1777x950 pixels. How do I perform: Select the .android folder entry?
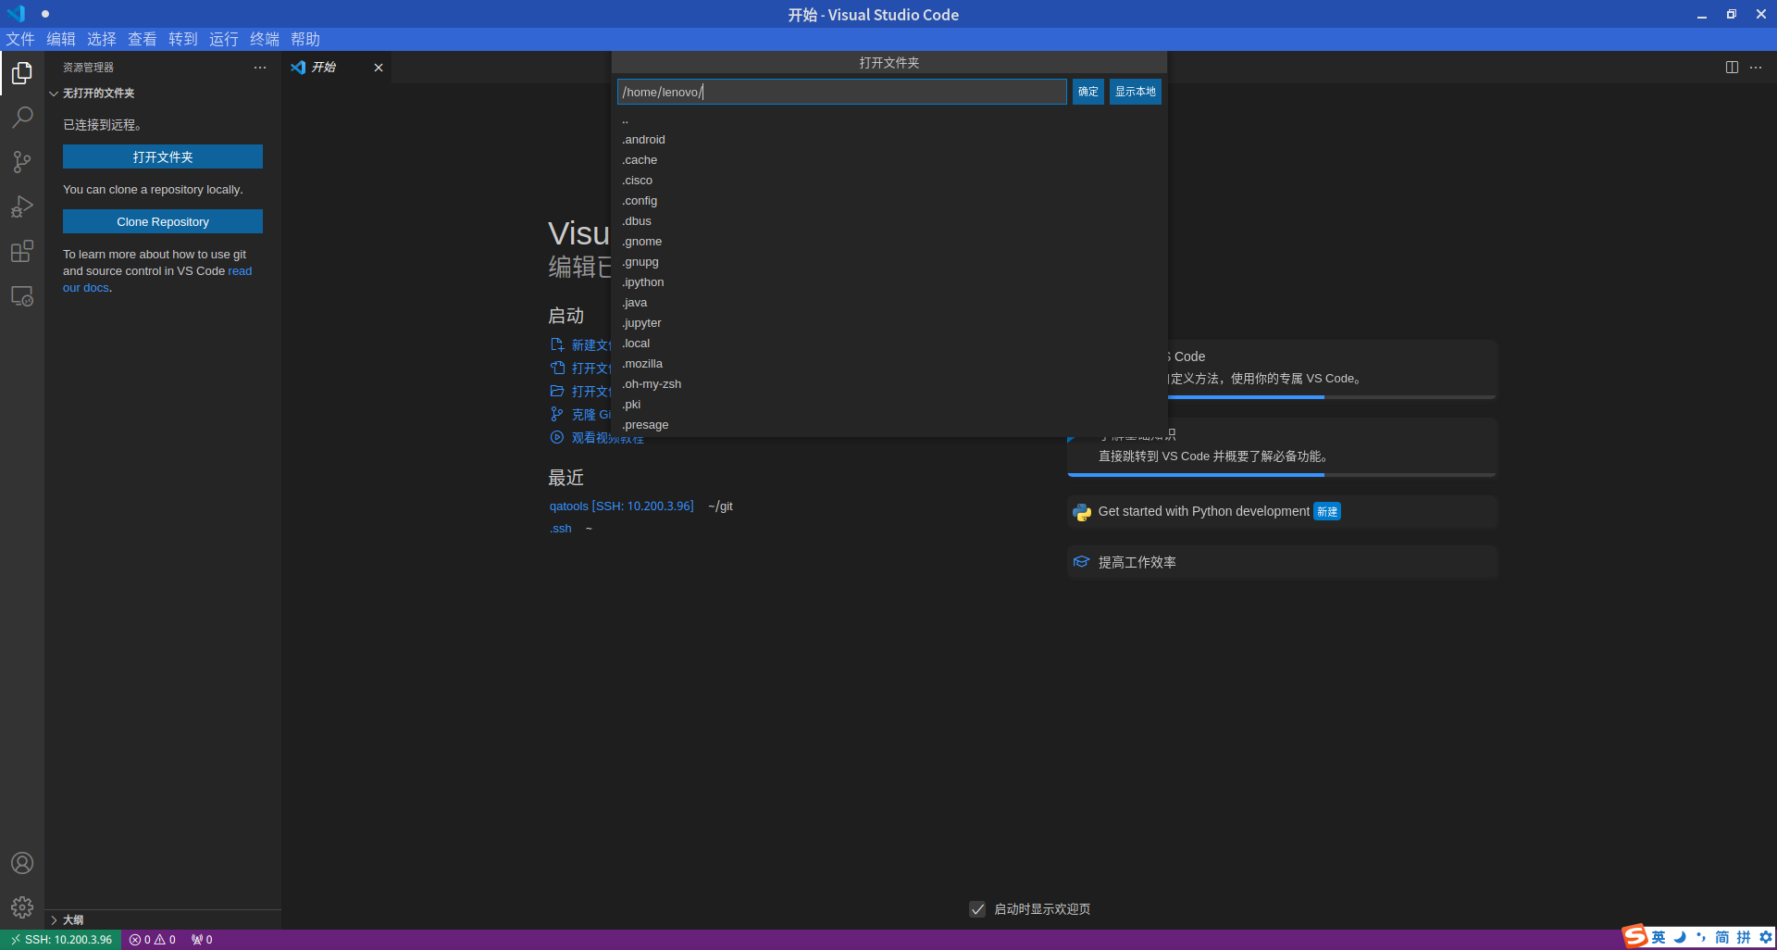pyautogui.click(x=888, y=140)
